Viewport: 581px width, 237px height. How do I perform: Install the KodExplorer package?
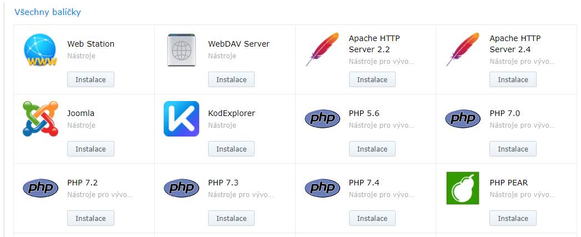pos(231,149)
